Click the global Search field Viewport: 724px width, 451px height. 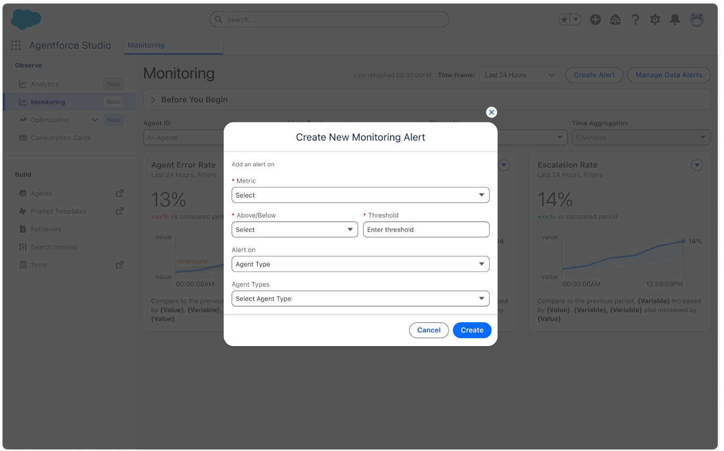(x=329, y=19)
